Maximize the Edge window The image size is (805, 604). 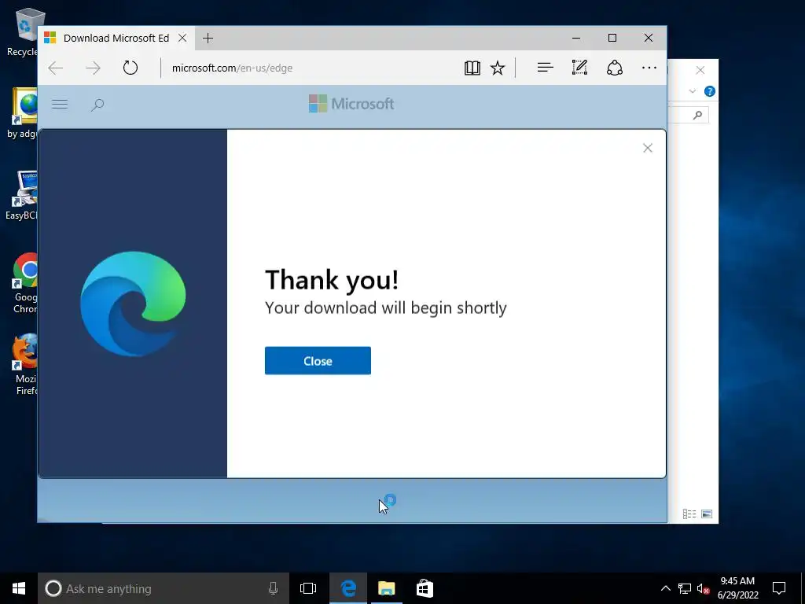pos(612,38)
